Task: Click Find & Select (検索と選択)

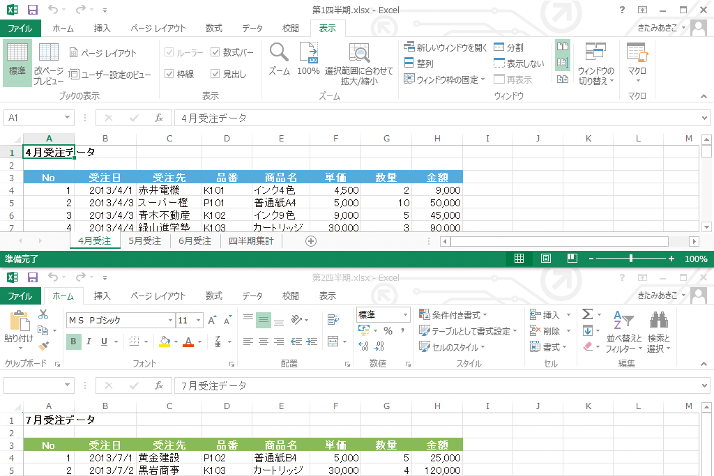Action: (658, 331)
